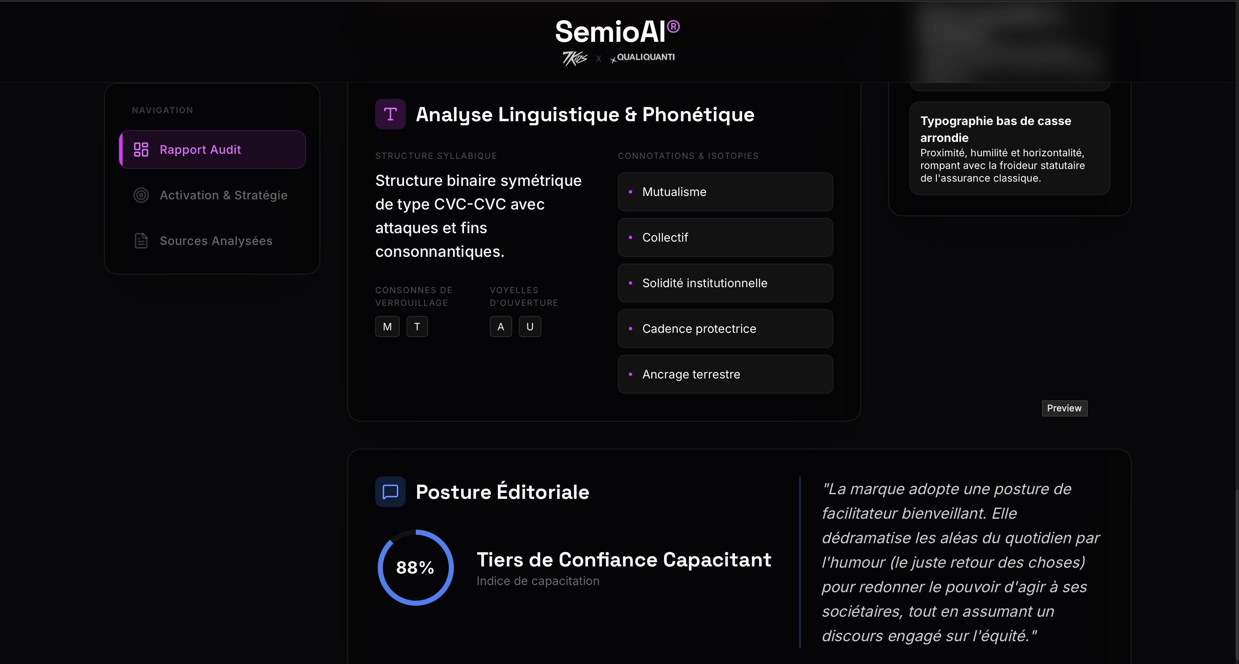Click the purple T typography icon
The image size is (1239, 664).
tap(390, 114)
